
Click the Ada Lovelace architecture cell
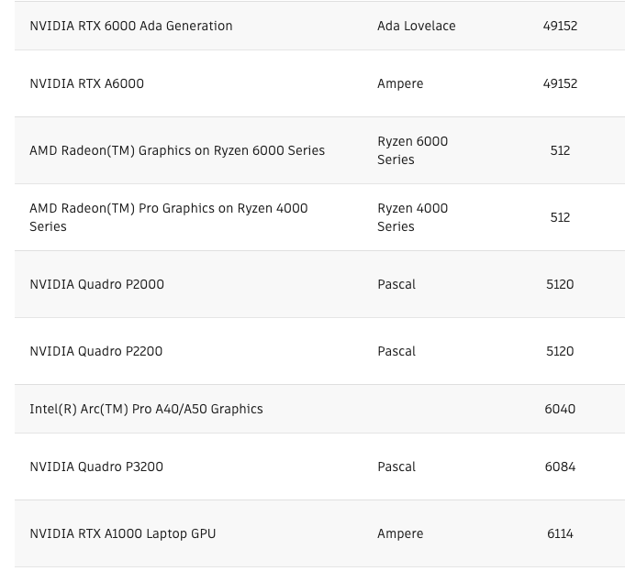click(417, 26)
